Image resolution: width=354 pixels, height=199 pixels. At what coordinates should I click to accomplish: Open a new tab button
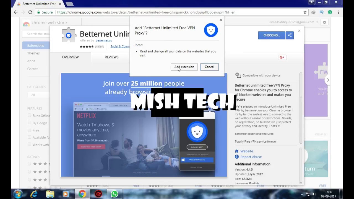(x=70, y=4)
